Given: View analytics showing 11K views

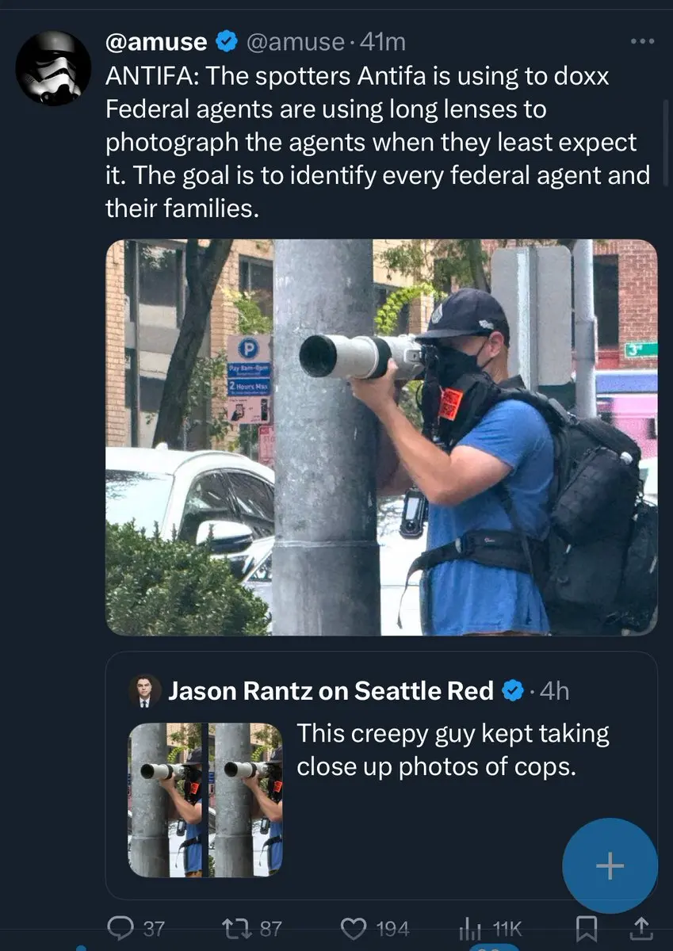Looking at the screenshot, I should (x=490, y=928).
